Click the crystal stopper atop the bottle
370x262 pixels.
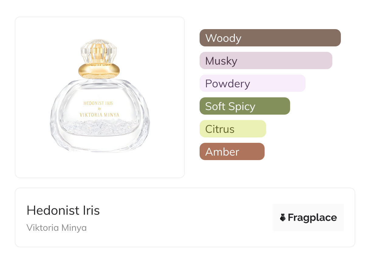99,51
